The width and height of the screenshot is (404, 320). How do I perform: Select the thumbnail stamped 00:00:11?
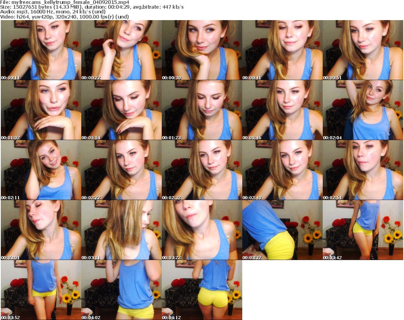41,50
